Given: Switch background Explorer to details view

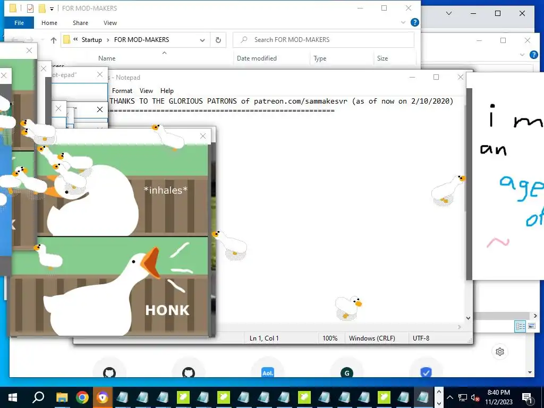Looking at the screenshot, I should tap(520, 326).
